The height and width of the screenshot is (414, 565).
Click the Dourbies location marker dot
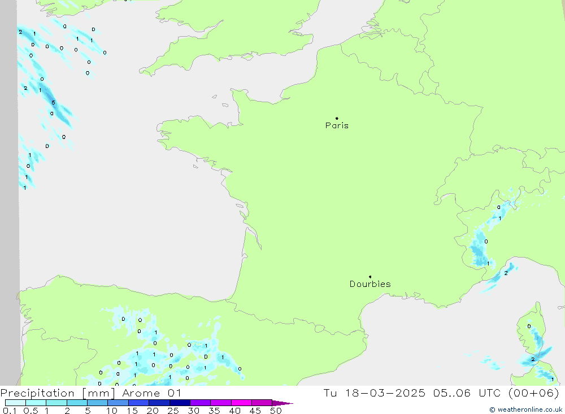pos(370,277)
